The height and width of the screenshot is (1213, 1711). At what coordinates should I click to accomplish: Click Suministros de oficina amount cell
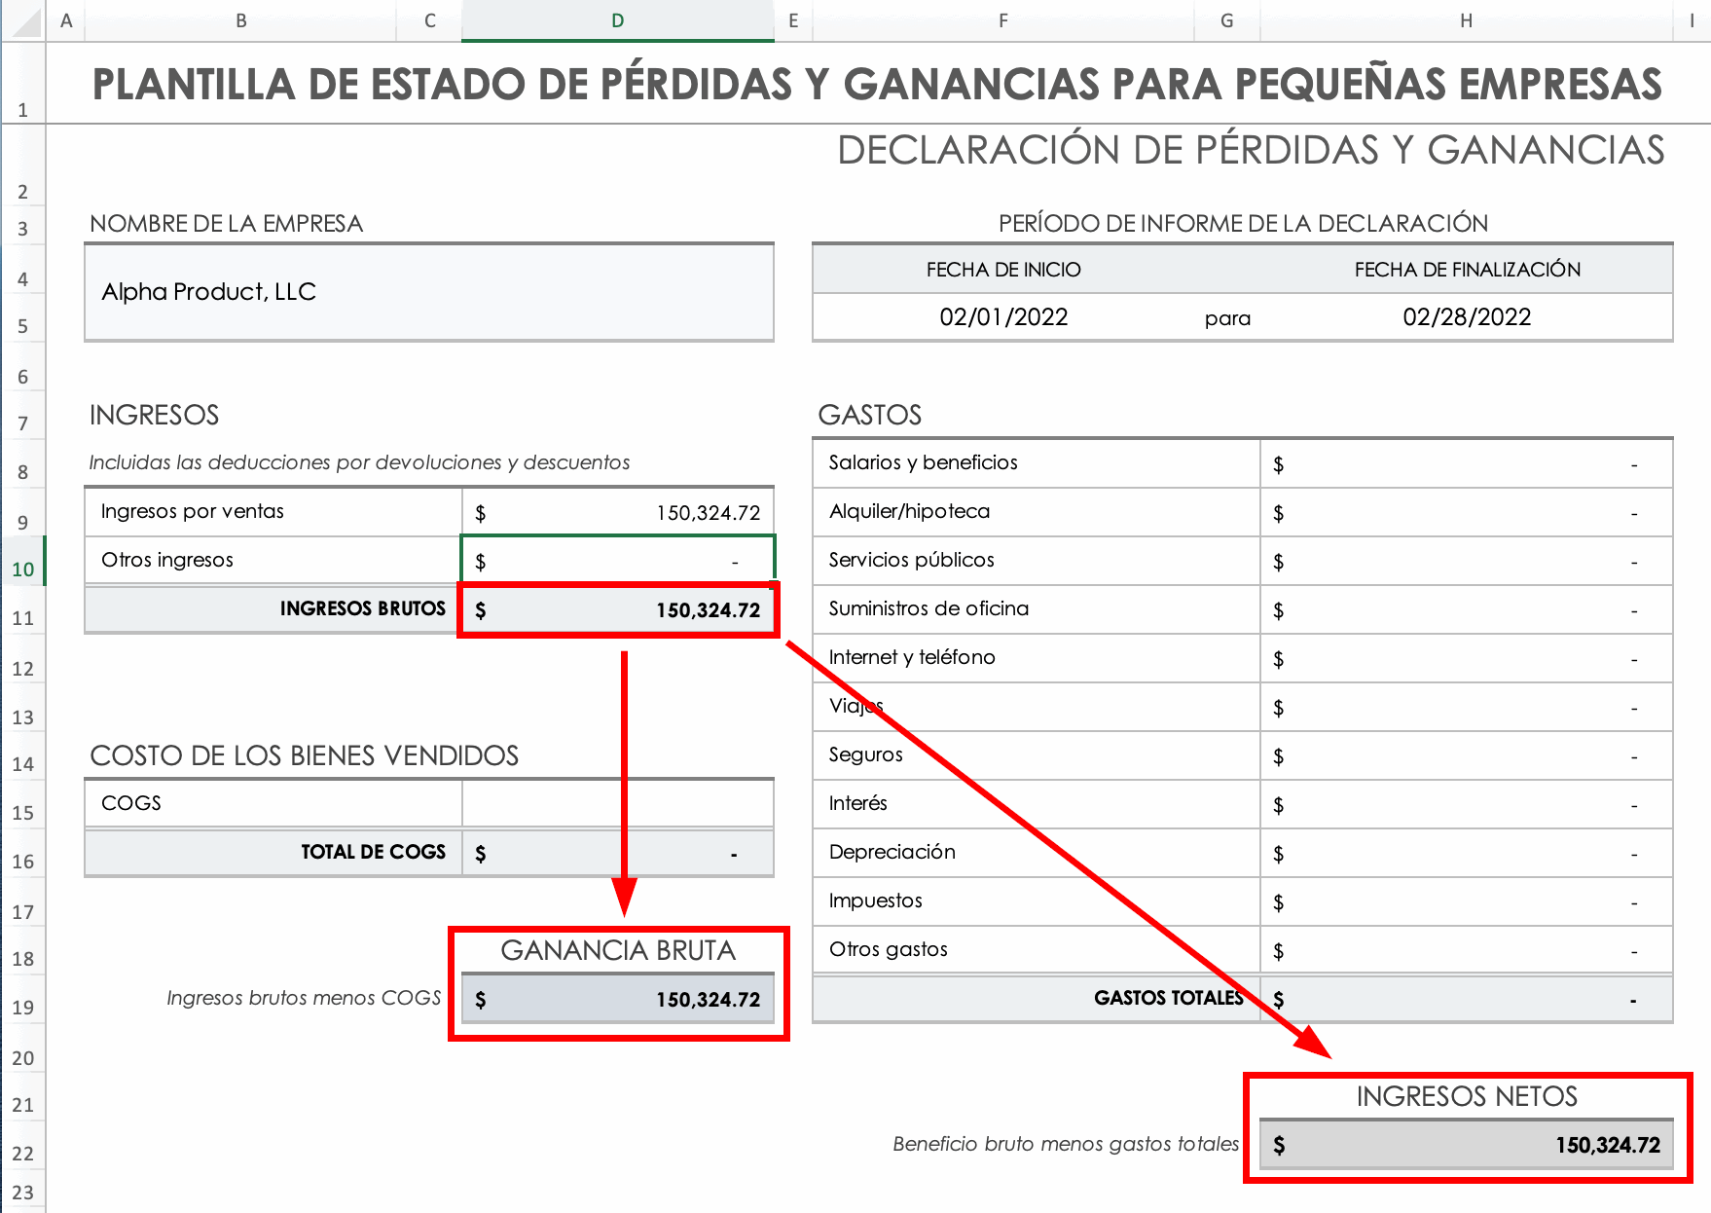point(1467,609)
